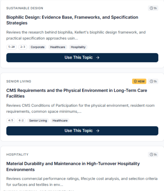Click the HSW shield badge icon
The width and height of the screenshot is (164, 191).
click(135, 81)
